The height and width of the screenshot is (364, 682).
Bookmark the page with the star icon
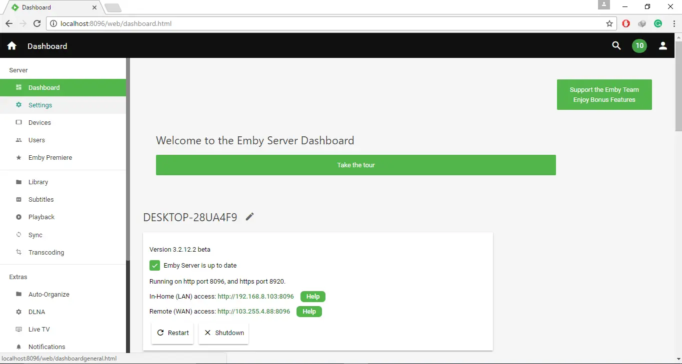tap(609, 23)
